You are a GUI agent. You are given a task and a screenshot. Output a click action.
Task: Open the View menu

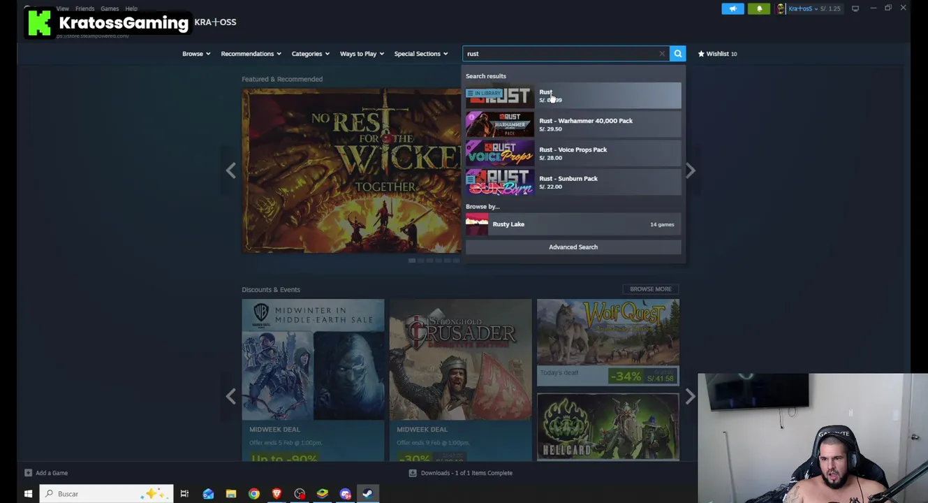pos(62,8)
